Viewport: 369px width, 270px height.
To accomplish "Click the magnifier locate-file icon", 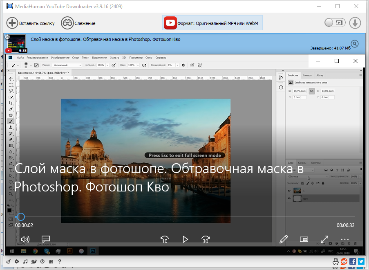I will 355,44.
